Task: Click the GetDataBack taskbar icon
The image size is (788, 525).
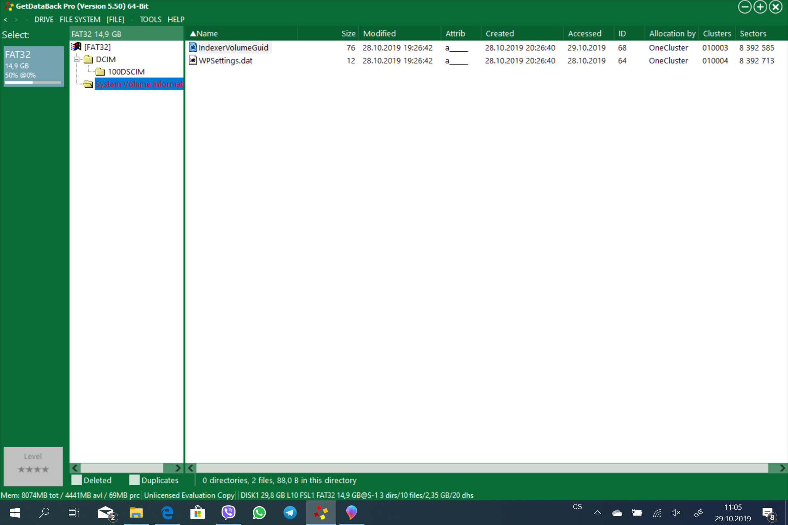Action: click(321, 512)
